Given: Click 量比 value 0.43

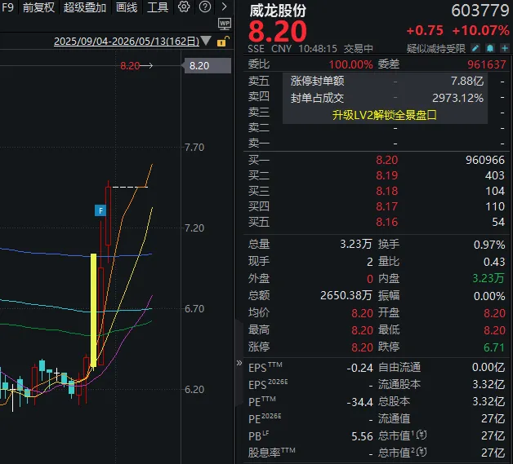Looking at the screenshot, I should [494, 262].
